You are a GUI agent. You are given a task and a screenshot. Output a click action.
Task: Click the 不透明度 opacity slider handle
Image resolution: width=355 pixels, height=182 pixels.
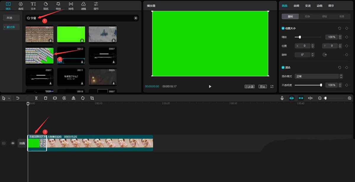point(321,85)
